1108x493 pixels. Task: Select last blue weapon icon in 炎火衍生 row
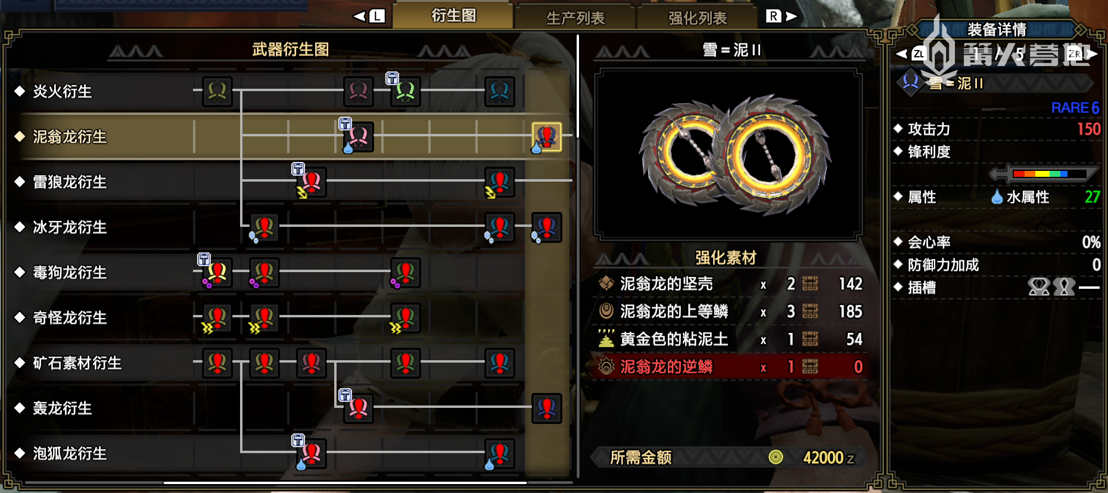click(x=500, y=92)
